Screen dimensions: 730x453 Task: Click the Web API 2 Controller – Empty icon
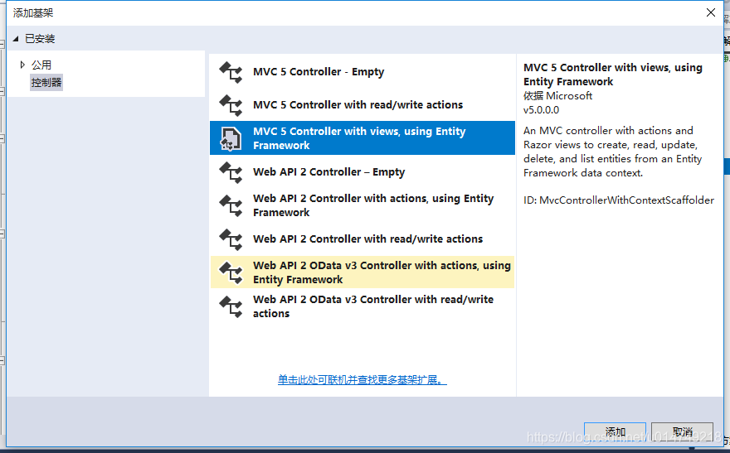pos(231,172)
